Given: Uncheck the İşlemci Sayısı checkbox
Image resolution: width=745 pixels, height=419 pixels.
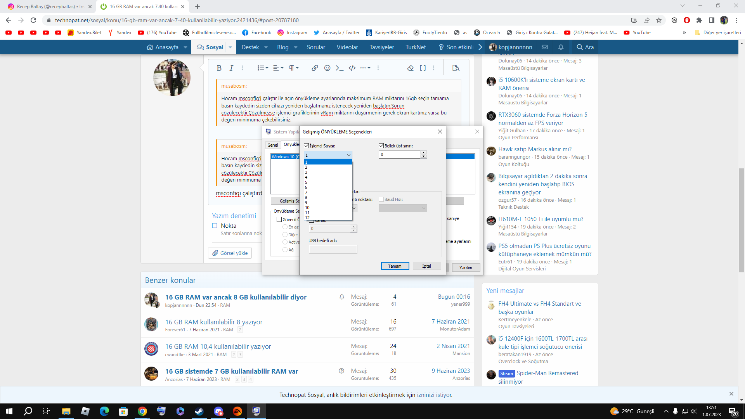Looking at the screenshot, I should pos(306,146).
